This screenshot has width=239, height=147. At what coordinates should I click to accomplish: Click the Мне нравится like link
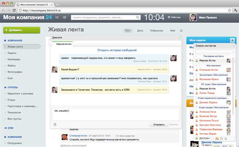[127, 136]
